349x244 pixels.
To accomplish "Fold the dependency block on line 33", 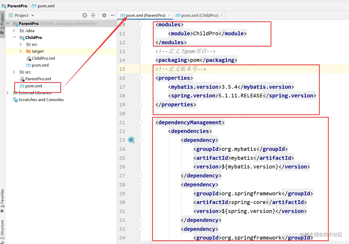I will click(140, 229).
